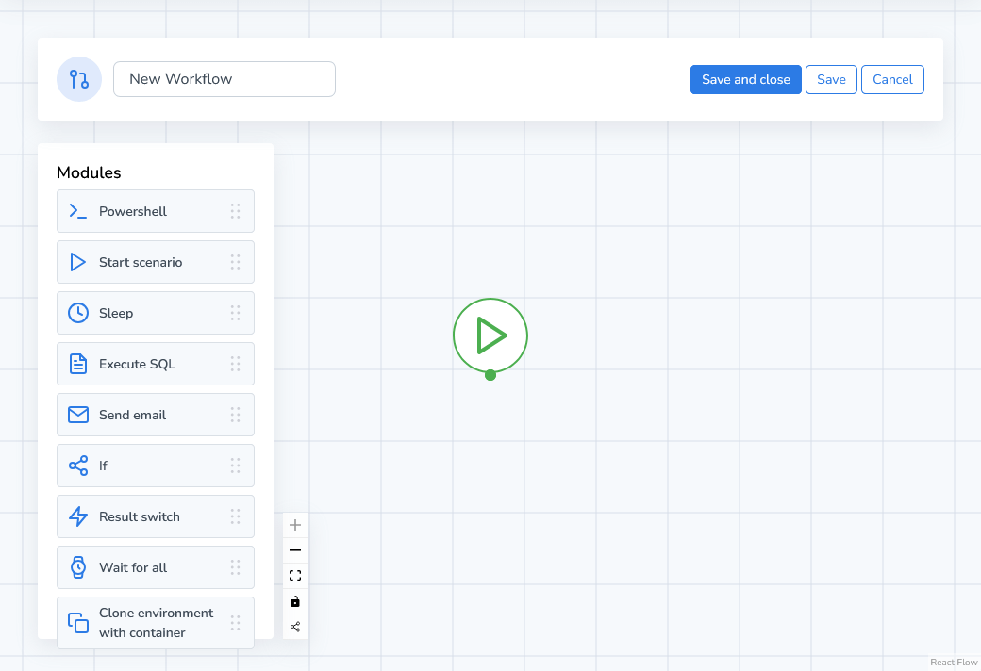Select the Result switch module label

tap(140, 516)
